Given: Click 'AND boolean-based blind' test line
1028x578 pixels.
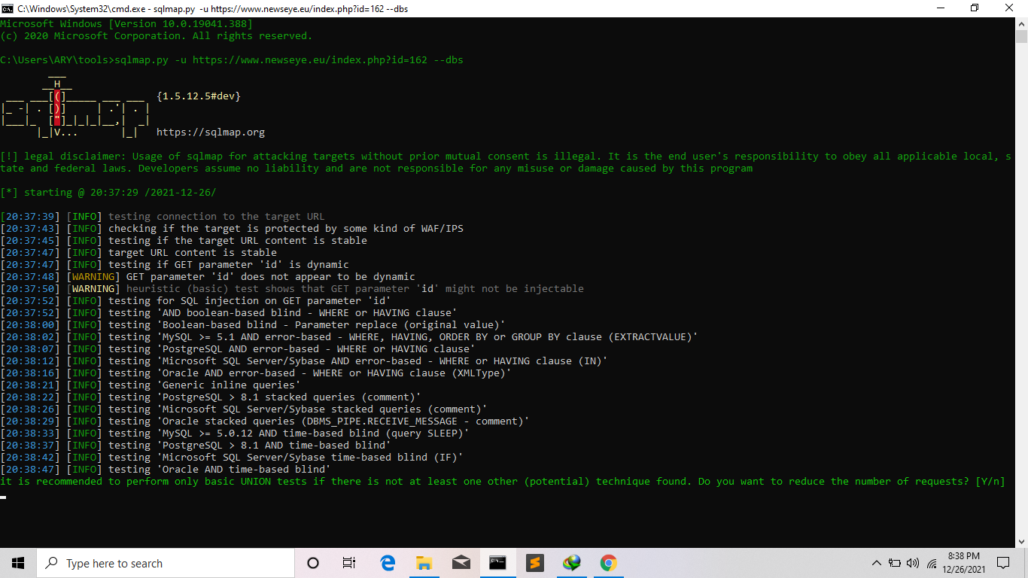Looking at the screenshot, I should 229,313.
